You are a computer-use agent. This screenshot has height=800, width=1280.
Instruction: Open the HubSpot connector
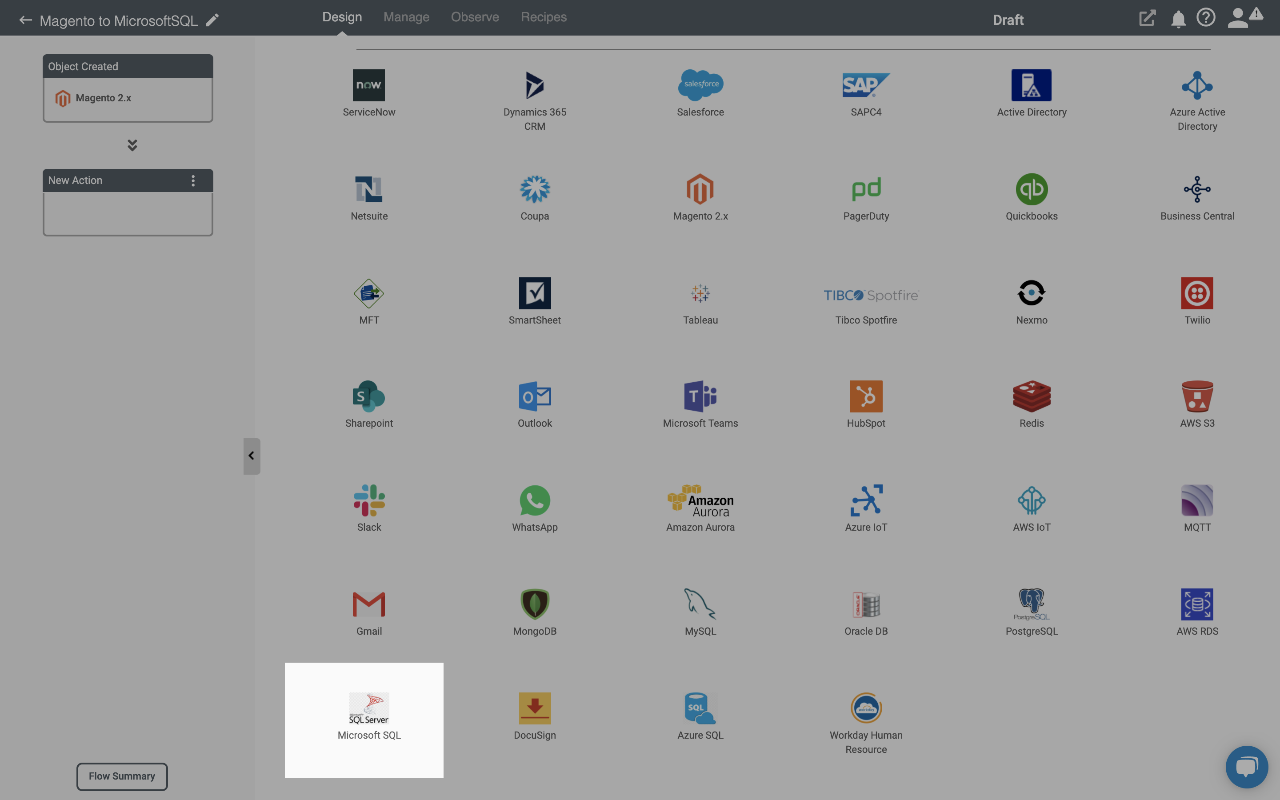tap(866, 404)
